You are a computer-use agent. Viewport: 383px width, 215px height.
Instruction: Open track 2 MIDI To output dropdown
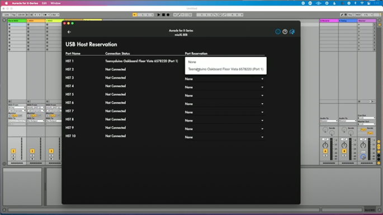coord(36,121)
